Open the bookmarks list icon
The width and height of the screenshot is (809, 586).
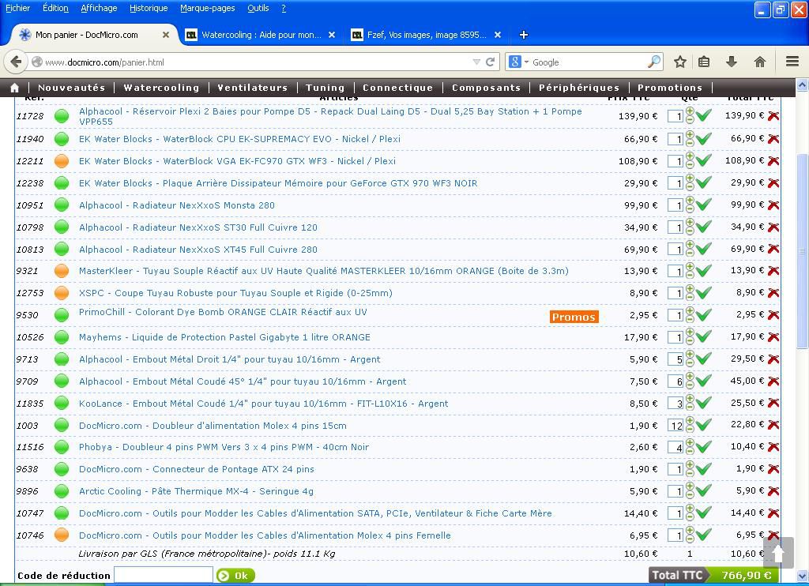click(x=704, y=62)
